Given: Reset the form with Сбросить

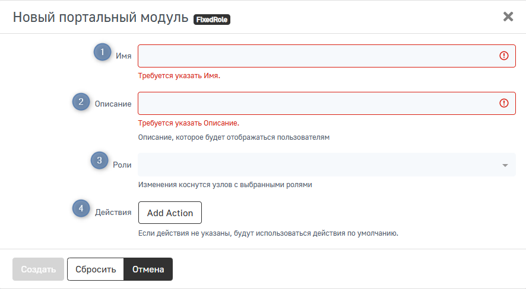Looking at the screenshot, I should tap(95, 269).
